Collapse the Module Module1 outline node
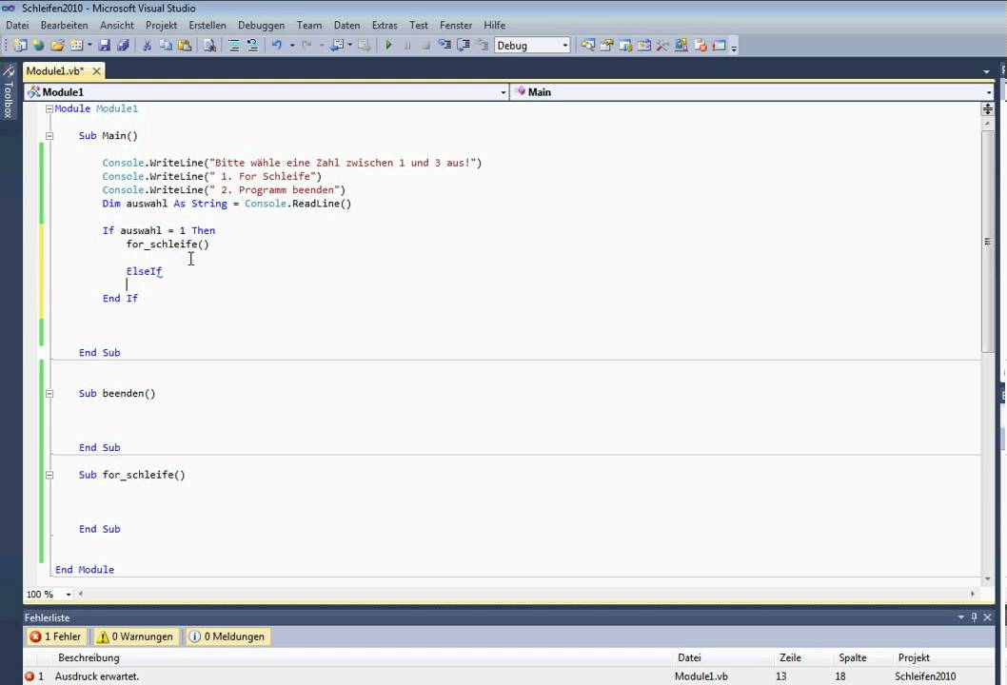This screenshot has height=685, width=1007. (49, 108)
